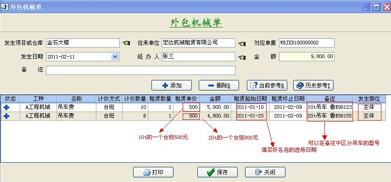Image resolution: width=391 pixels, height=182 pixels.
Task: Click 租赁单价 cell with value 500
Action: point(186,107)
